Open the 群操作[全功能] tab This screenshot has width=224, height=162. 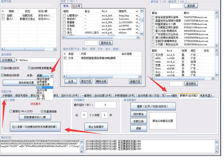(x=189, y=96)
